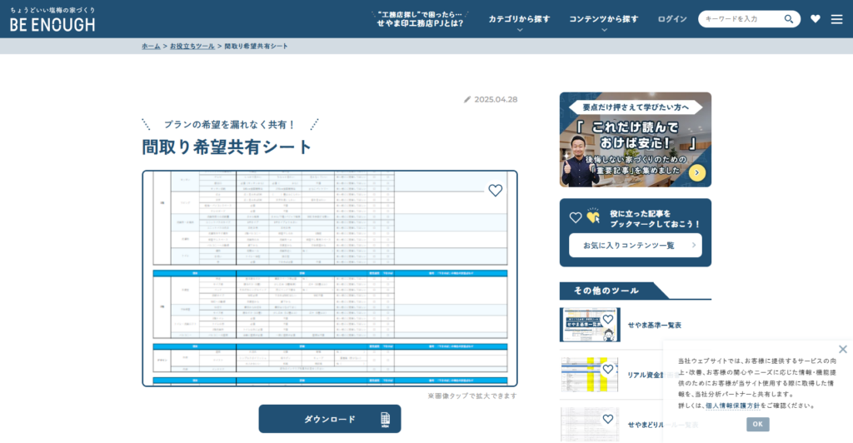
Task: Open the hamburger menu
Action: (x=836, y=19)
